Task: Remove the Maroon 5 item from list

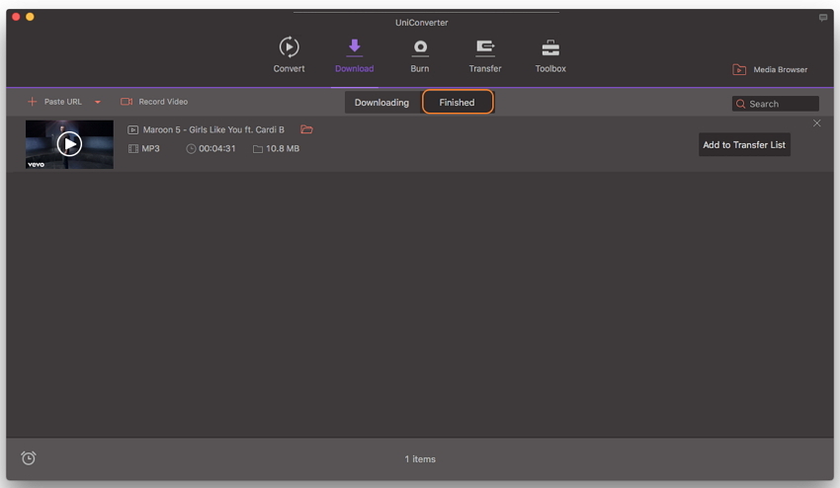Action: tap(816, 123)
